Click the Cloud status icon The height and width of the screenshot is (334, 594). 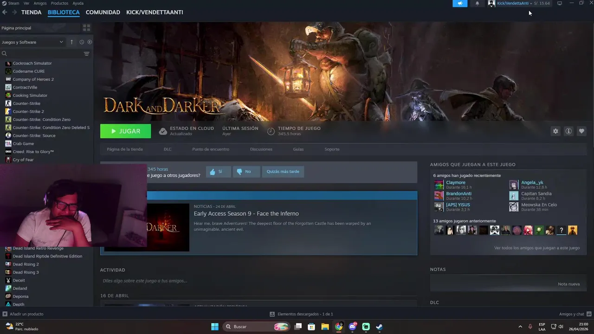[163, 131]
